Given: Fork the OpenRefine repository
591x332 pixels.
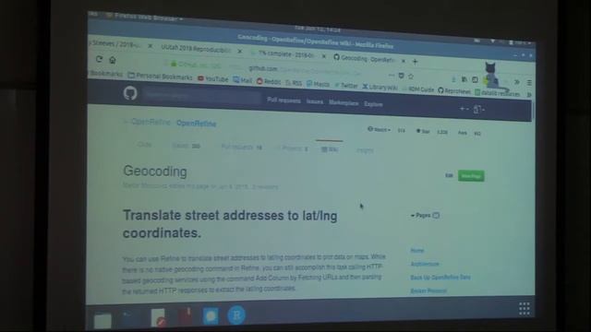Looking at the screenshot, I should click(462, 133).
